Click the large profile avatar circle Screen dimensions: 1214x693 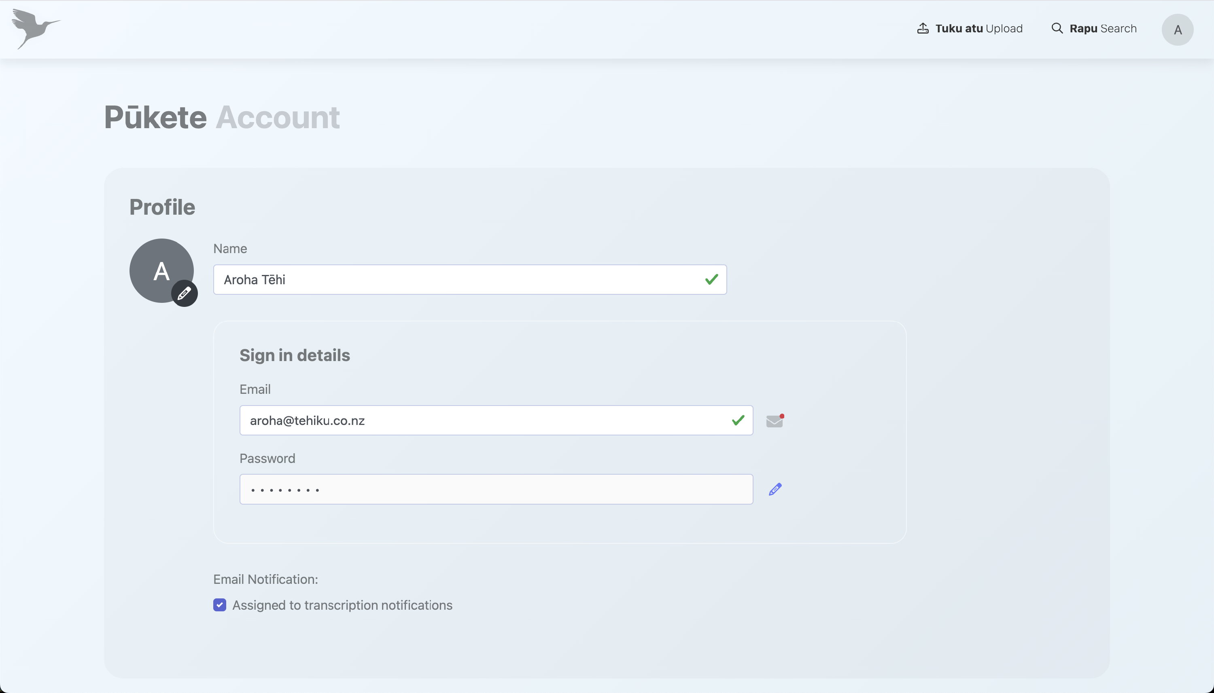pos(161,270)
